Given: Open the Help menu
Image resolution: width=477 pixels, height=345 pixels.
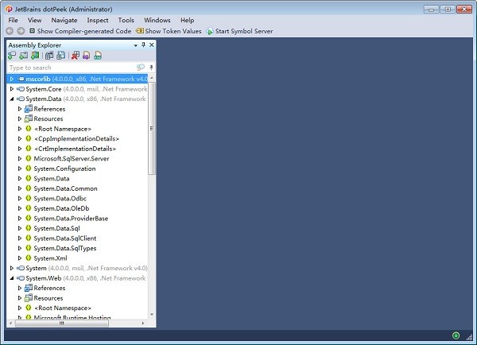Looking at the screenshot, I should coord(188,20).
